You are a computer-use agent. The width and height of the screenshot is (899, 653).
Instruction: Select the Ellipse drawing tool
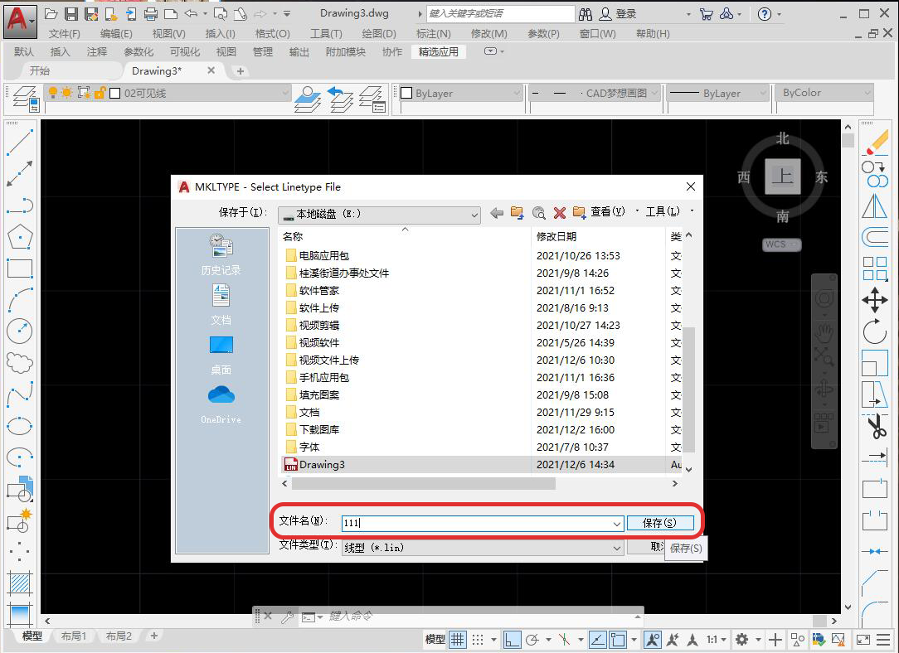(20, 426)
